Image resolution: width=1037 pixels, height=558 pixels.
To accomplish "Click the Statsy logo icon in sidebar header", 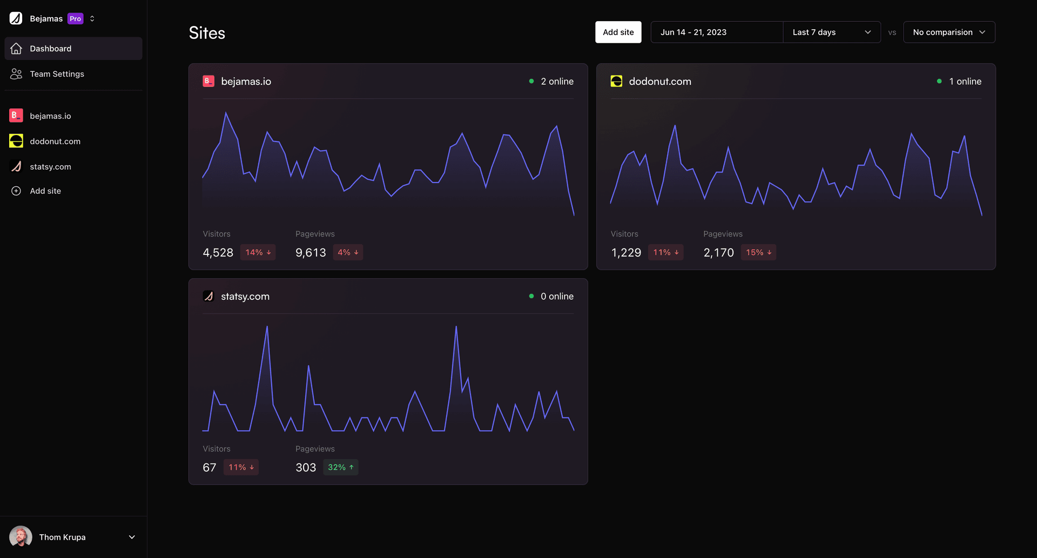I will click(16, 18).
